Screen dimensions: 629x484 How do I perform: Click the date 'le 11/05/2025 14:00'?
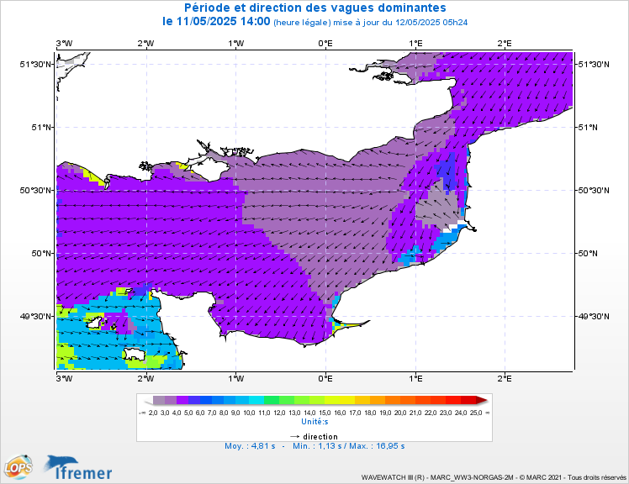coord(216,21)
